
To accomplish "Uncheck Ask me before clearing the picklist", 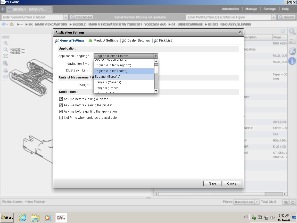I will (x=61, y=105).
